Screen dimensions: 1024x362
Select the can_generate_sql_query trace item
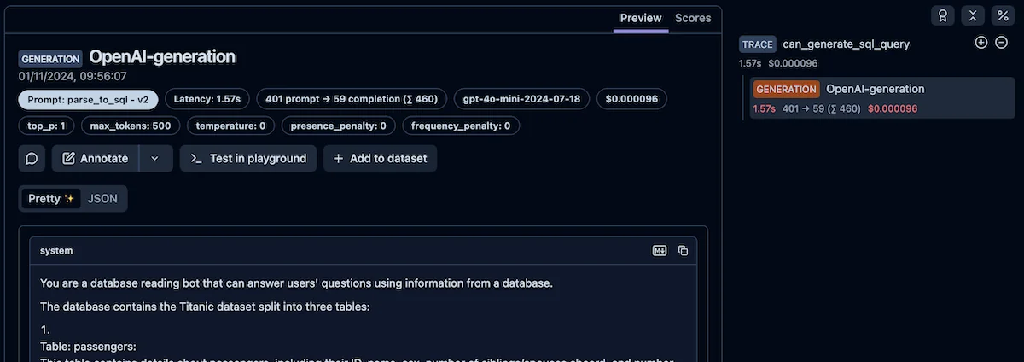pyautogui.click(x=846, y=44)
